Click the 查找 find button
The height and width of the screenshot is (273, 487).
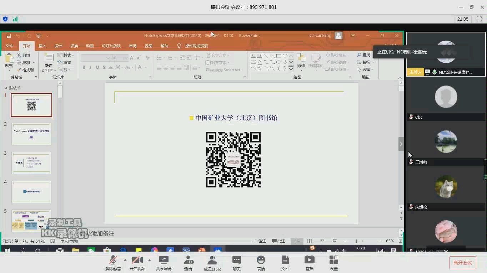point(363,55)
